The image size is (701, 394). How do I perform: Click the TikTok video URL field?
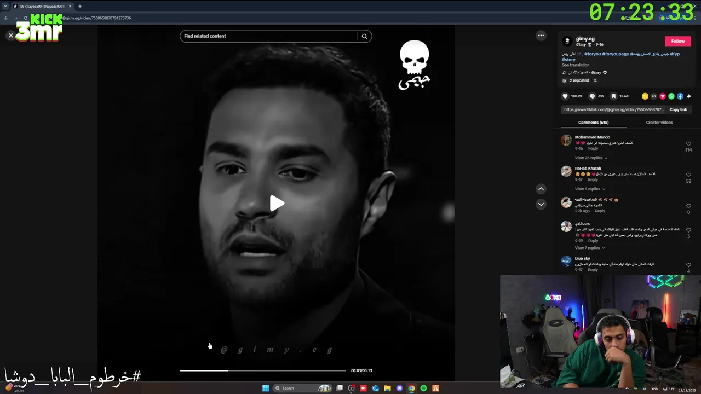tap(614, 109)
